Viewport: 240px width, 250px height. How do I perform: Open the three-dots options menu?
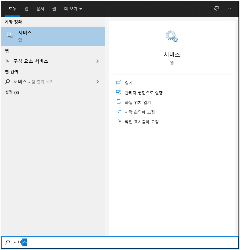point(229,9)
